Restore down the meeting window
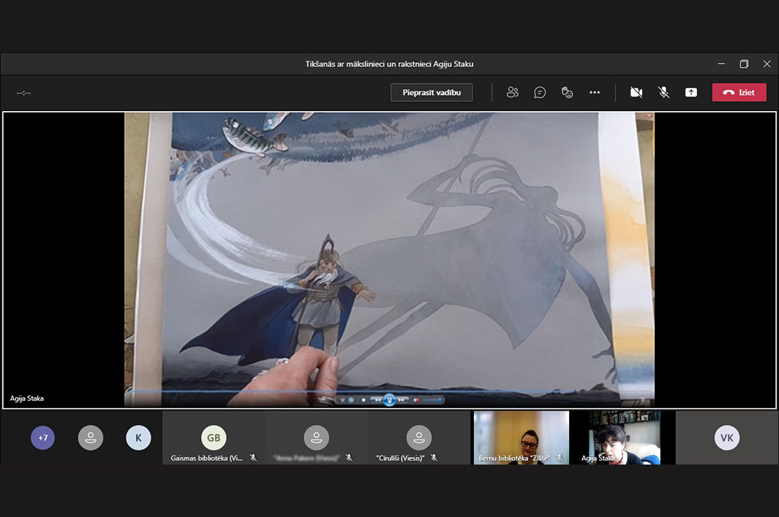Image resolution: width=779 pixels, height=517 pixels. tap(744, 64)
